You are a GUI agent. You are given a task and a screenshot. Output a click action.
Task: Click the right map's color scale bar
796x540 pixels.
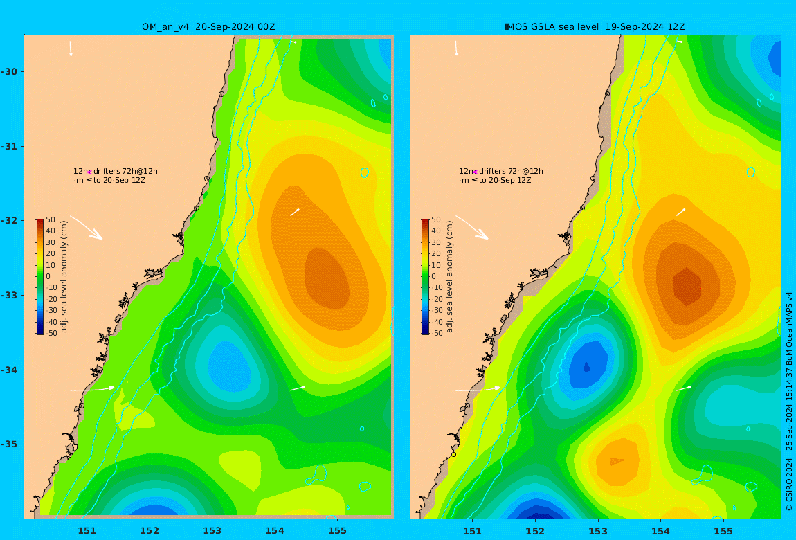(426, 277)
